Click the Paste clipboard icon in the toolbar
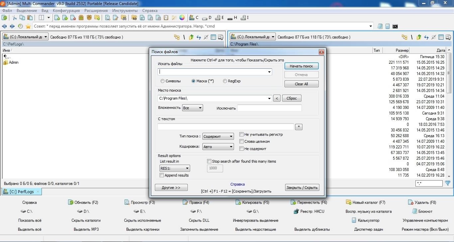Image resolution: width=454 pixels, height=242 pixels. [x=30, y=18]
